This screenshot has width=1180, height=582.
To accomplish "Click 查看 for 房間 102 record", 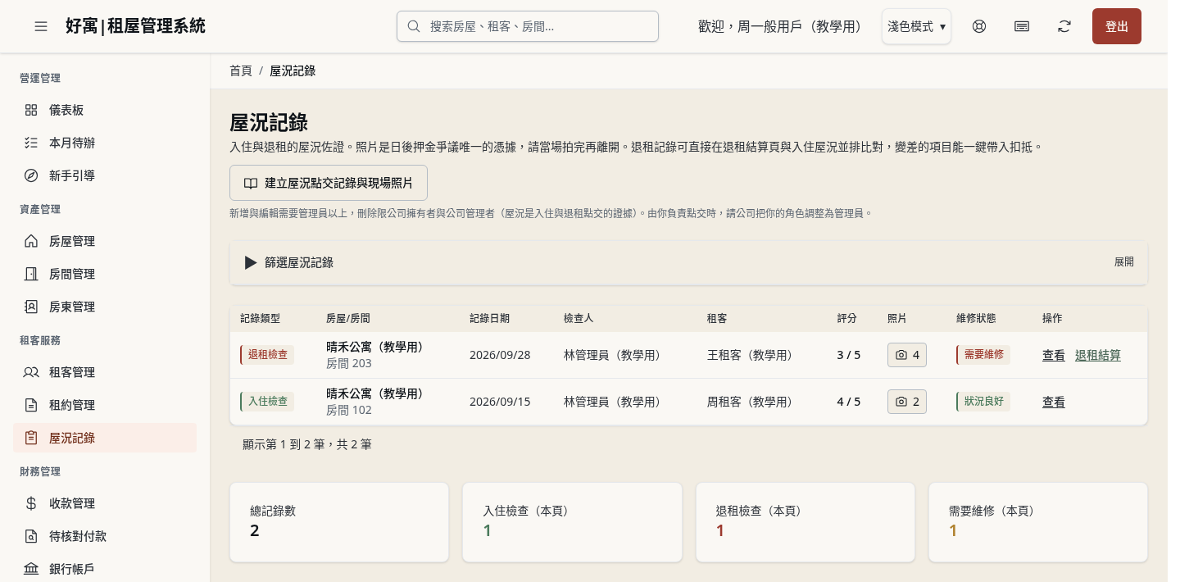I will click(x=1054, y=402).
